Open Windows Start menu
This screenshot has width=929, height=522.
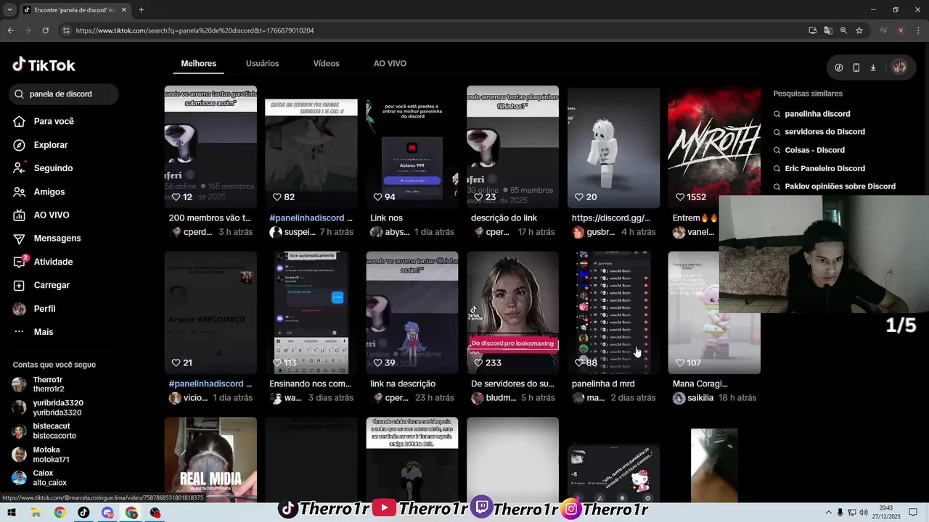tap(12, 513)
